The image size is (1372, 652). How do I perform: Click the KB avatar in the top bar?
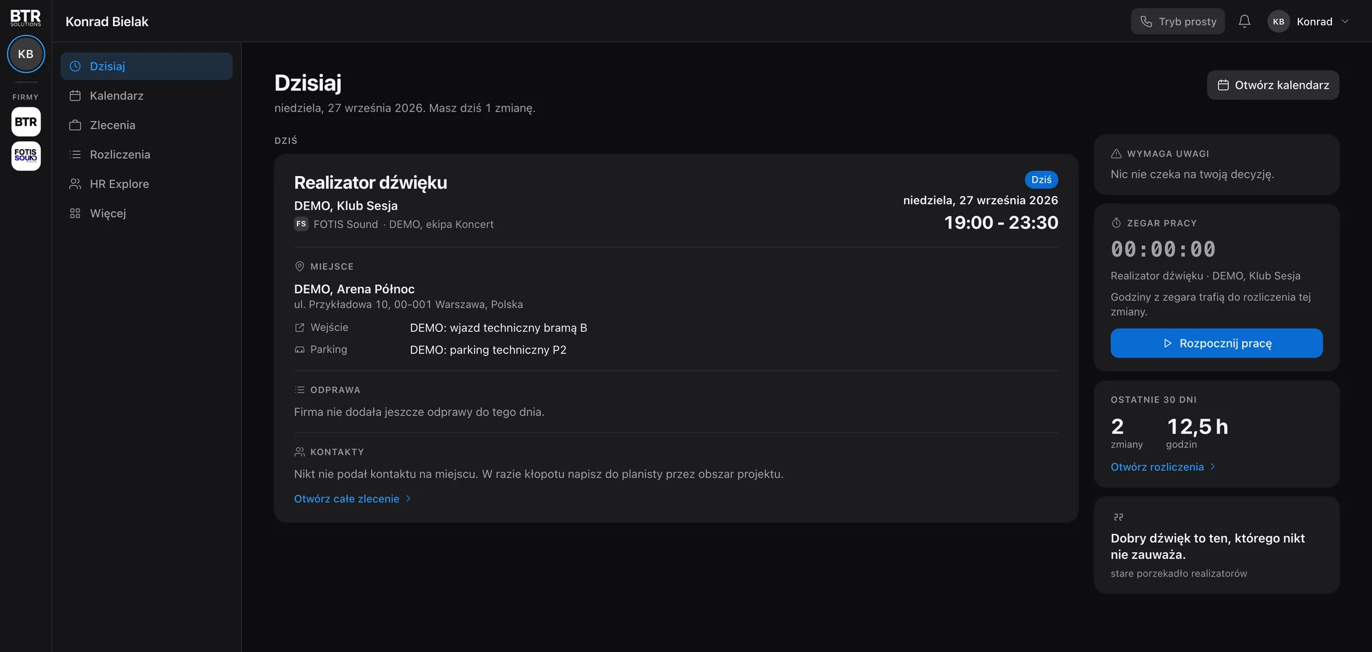point(1278,21)
